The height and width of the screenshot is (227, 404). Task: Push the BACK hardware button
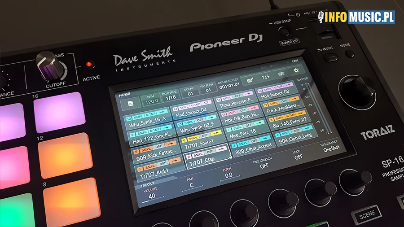coord(330,57)
